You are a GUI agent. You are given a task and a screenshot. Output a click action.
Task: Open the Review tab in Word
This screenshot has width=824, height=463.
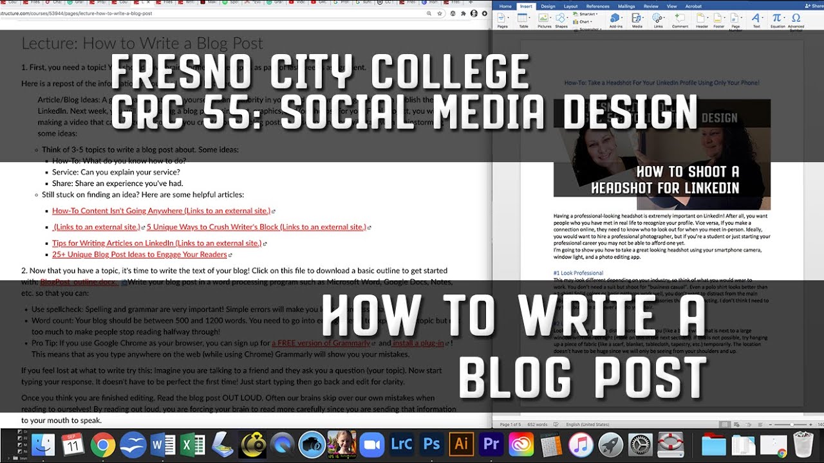point(651,6)
